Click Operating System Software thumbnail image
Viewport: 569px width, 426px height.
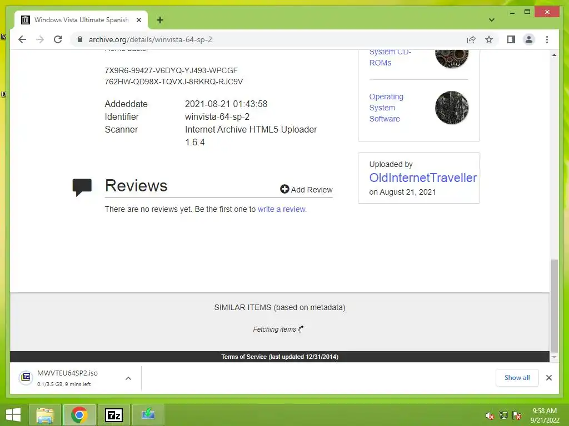[451, 108]
